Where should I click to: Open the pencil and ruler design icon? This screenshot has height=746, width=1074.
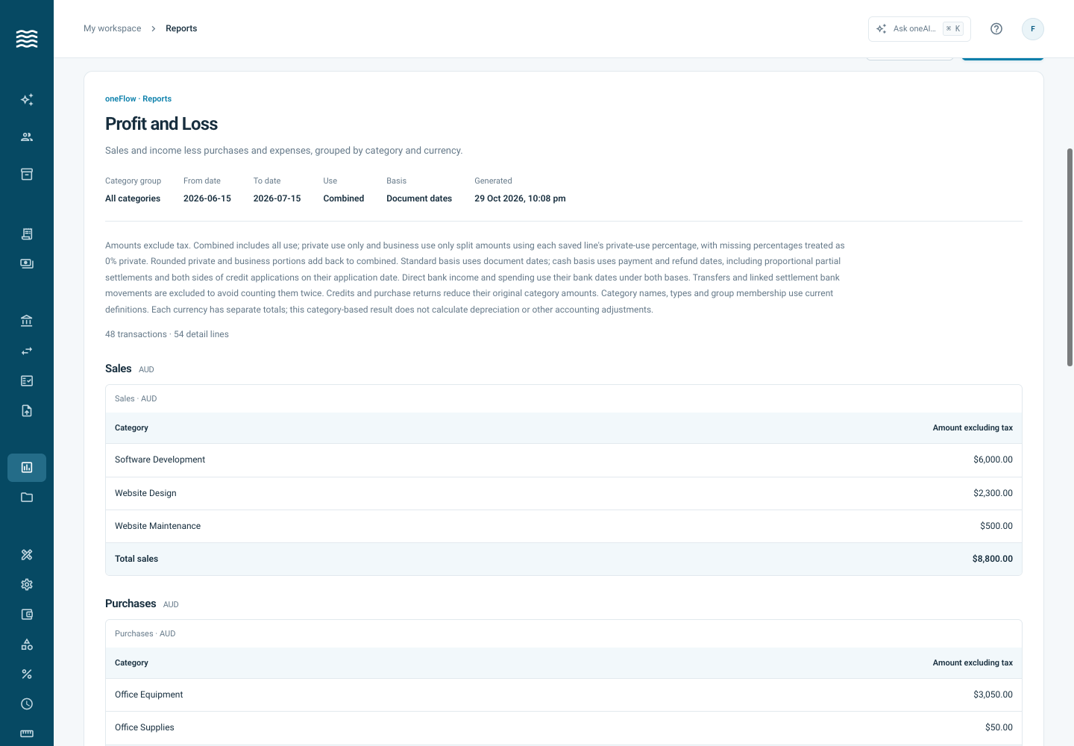tap(27, 555)
